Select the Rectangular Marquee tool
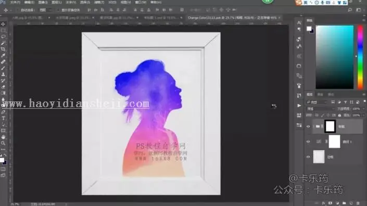This screenshot has height=206, width=367. [3, 30]
